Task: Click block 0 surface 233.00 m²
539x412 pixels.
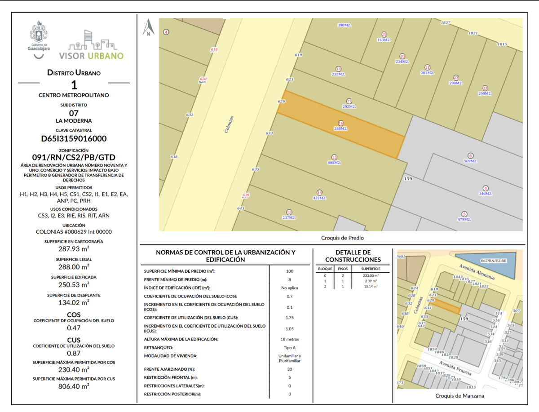Action: (x=370, y=275)
